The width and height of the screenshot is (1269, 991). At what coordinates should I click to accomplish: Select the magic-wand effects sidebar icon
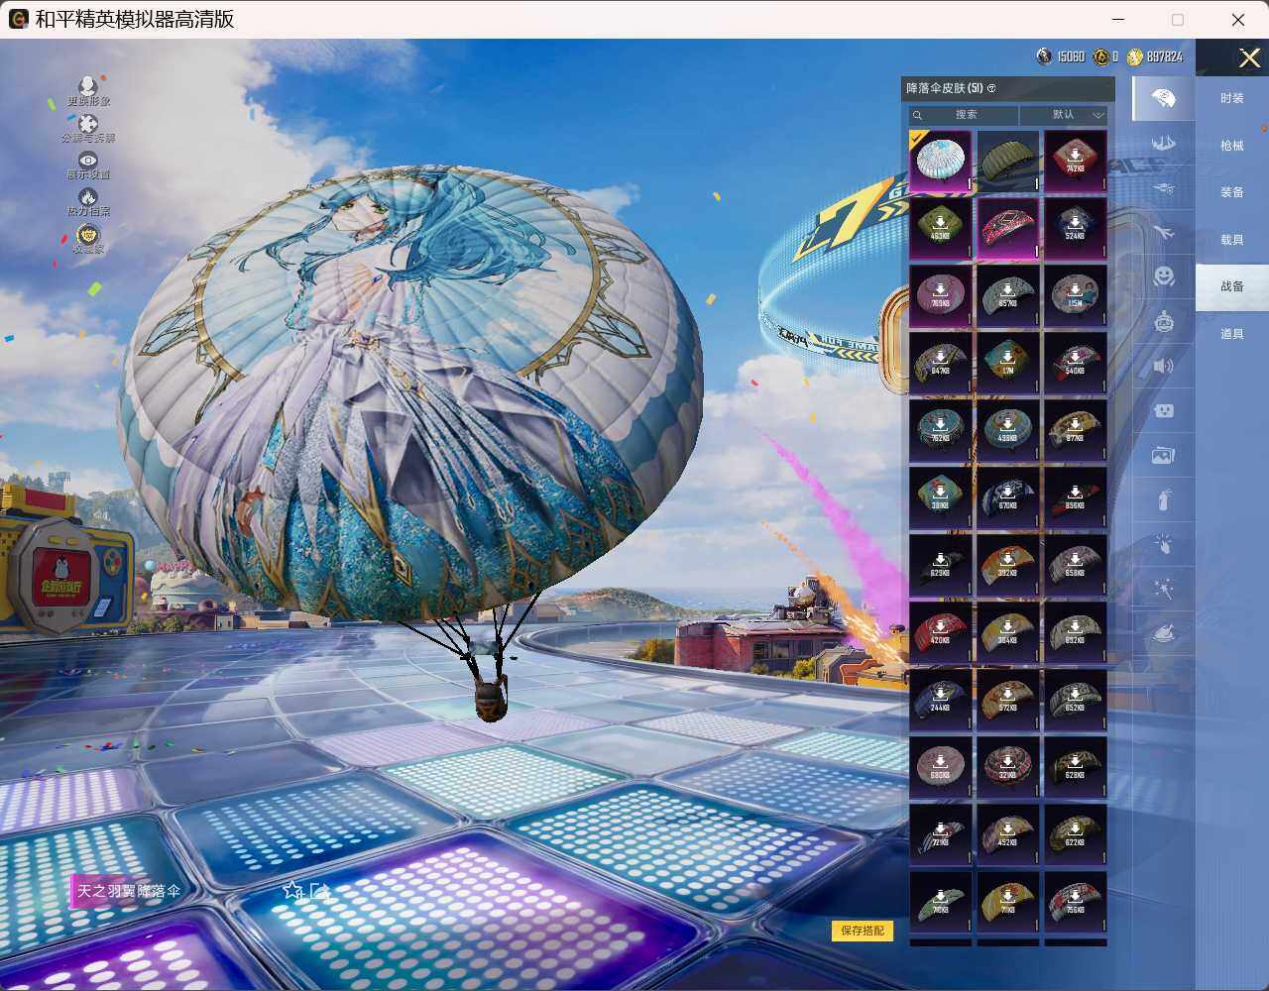(x=1163, y=589)
